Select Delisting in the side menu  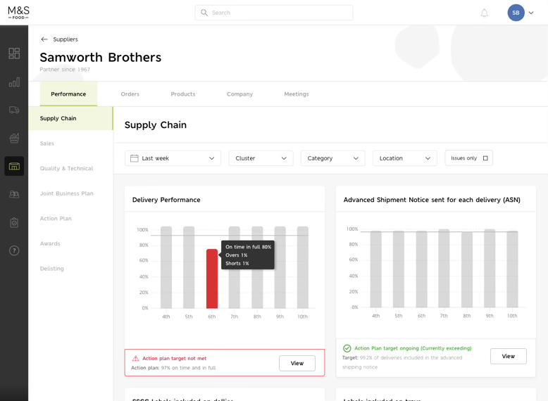pos(51,268)
